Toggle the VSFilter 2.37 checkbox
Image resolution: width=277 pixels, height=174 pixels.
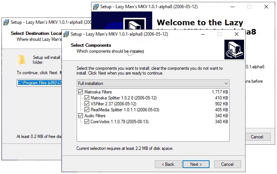coord(87,104)
